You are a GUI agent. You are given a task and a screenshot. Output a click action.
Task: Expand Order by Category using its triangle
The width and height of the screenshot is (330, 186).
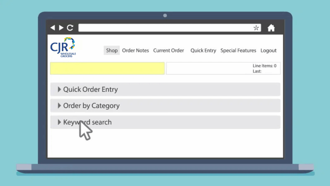click(x=59, y=106)
